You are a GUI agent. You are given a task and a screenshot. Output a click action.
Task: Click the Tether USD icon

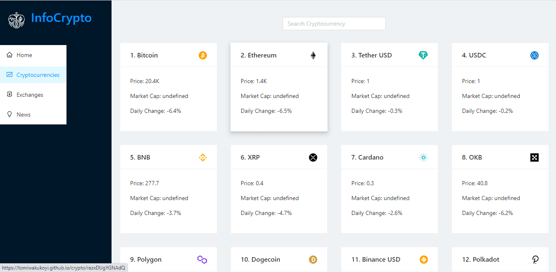pos(423,55)
